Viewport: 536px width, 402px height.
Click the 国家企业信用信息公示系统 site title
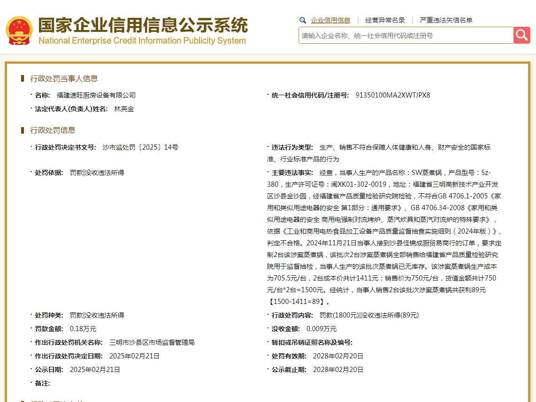pyautogui.click(x=143, y=25)
